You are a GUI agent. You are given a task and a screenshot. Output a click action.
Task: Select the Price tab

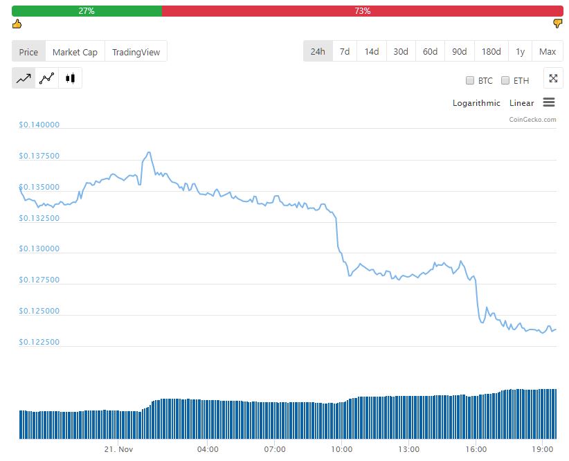(x=29, y=52)
